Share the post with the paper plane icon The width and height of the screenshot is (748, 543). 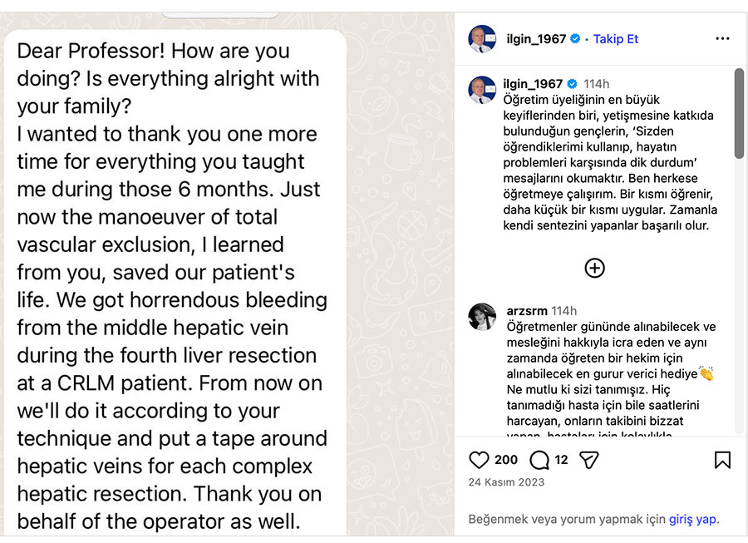[588, 460]
